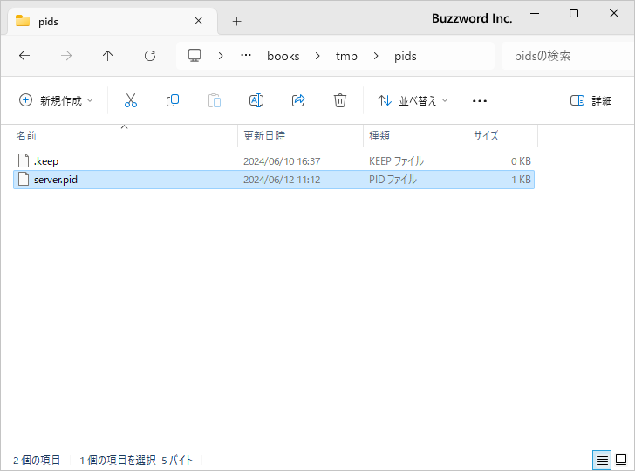635x471 pixels.
Task: Select the pids tab
Action: [x=113, y=21]
